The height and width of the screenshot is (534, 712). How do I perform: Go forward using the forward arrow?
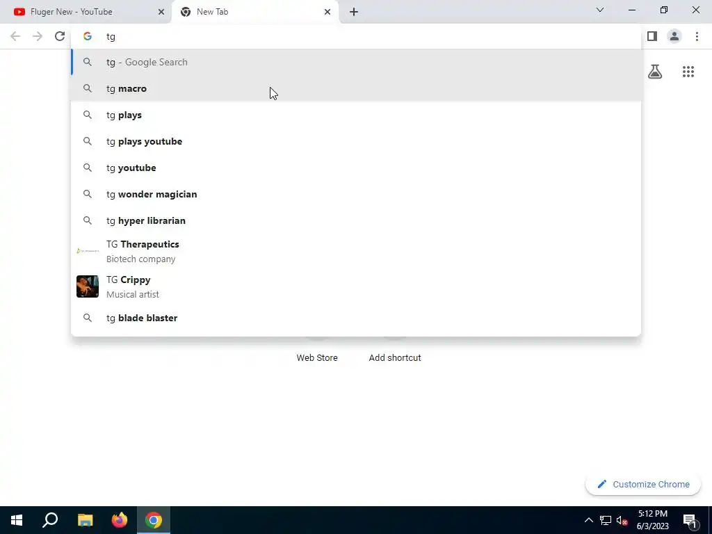pos(38,36)
